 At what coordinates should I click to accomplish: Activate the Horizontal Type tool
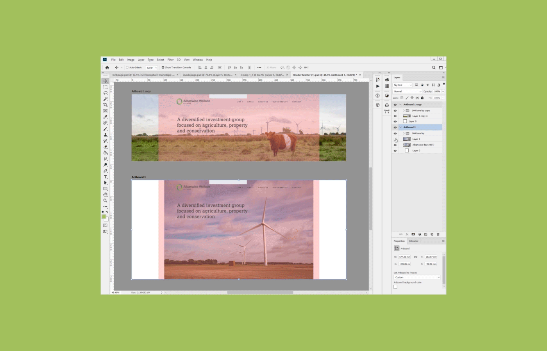pyautogui.click(x=105, y=177)
